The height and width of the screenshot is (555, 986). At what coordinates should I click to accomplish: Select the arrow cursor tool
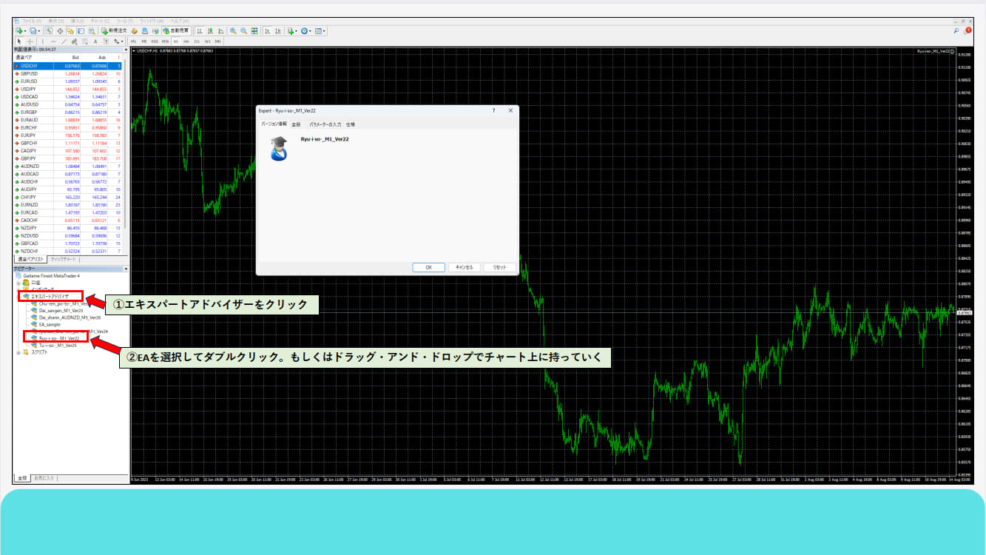click(x=19, y=41)
